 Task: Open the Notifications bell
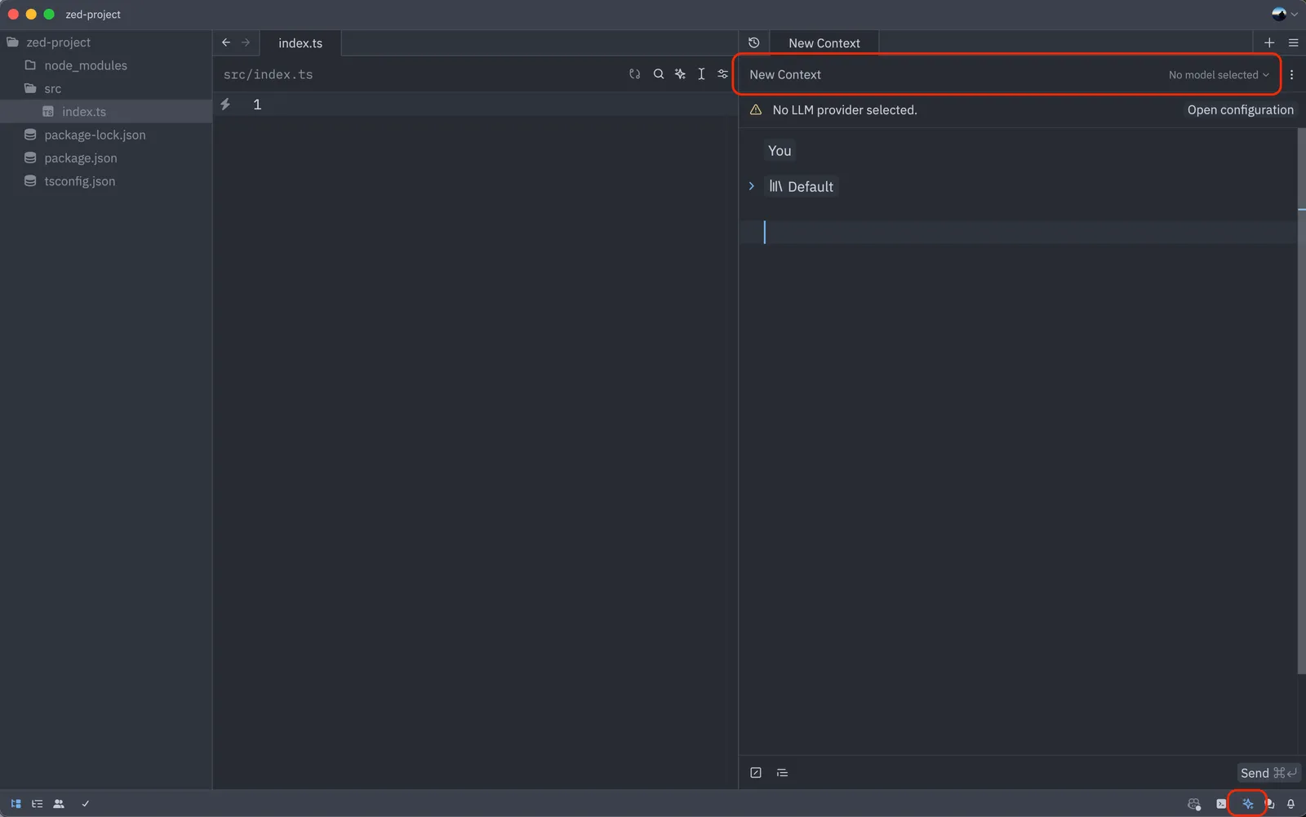coord(1290,804)
